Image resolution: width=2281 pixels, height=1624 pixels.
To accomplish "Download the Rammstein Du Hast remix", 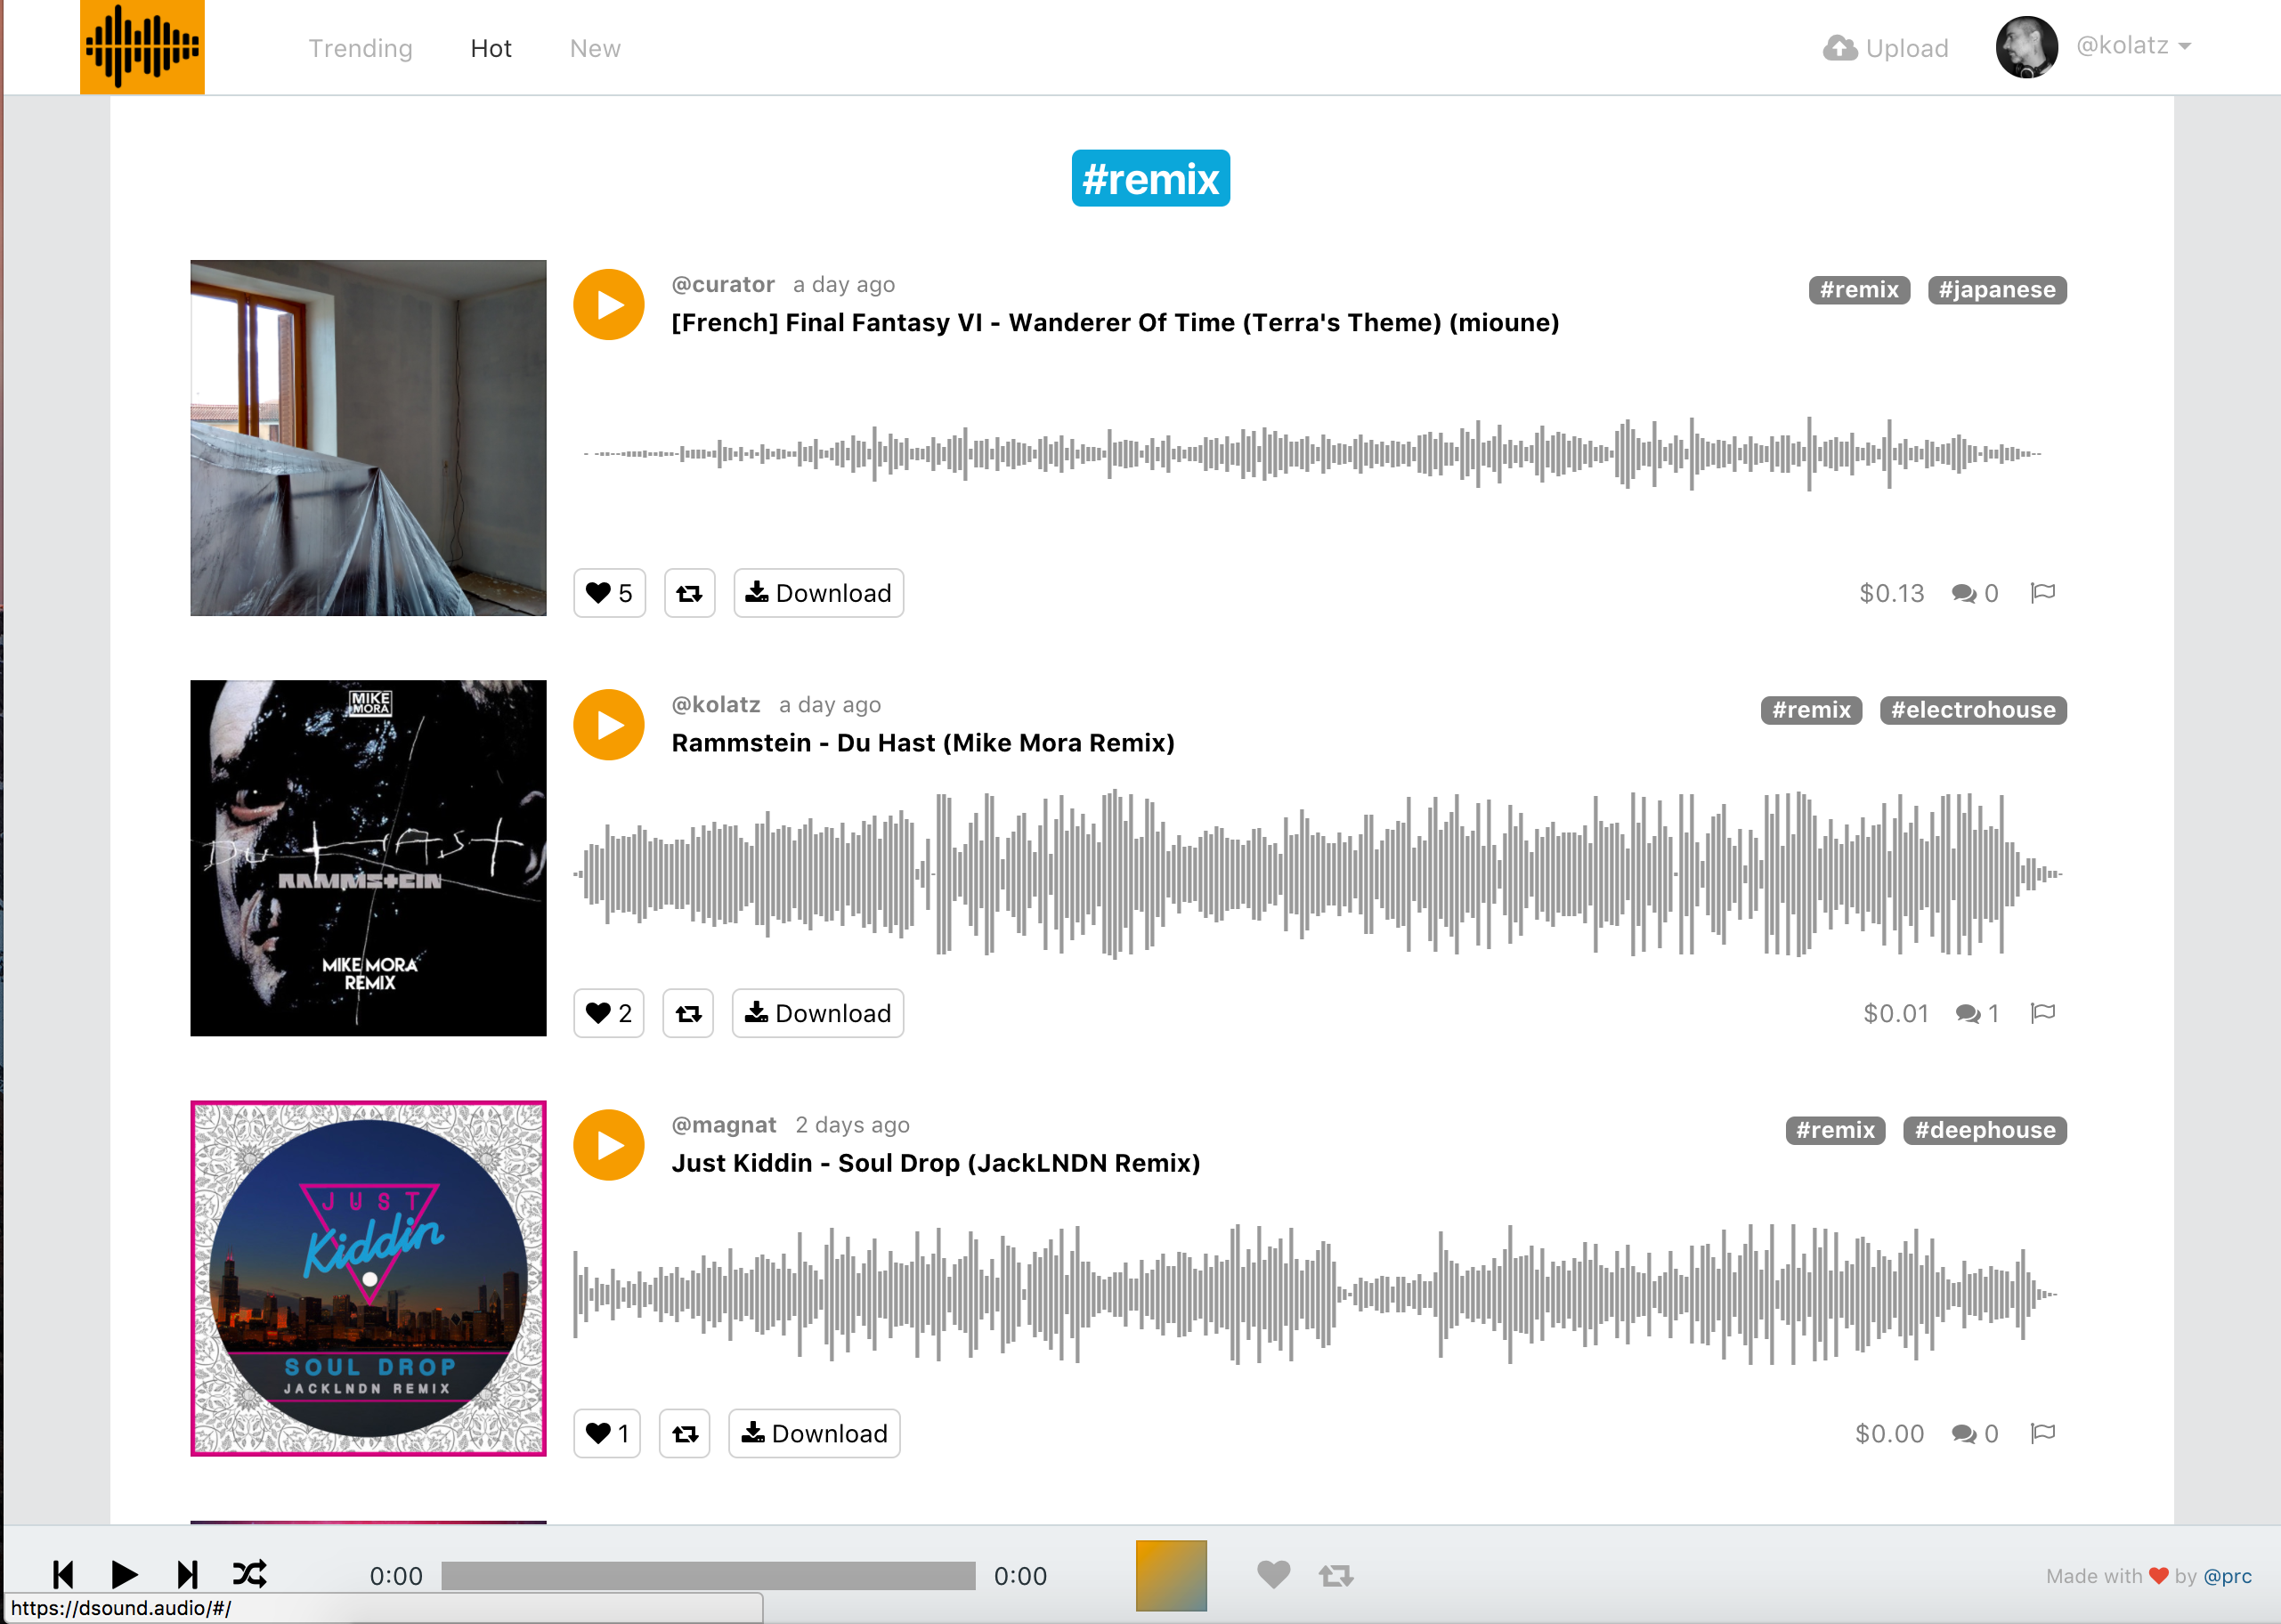I will pos(817,1013).
